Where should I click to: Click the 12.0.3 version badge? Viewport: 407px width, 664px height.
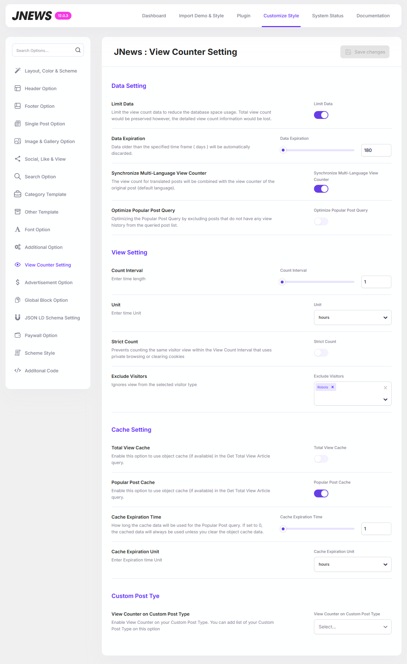click(x=63, y=16)
